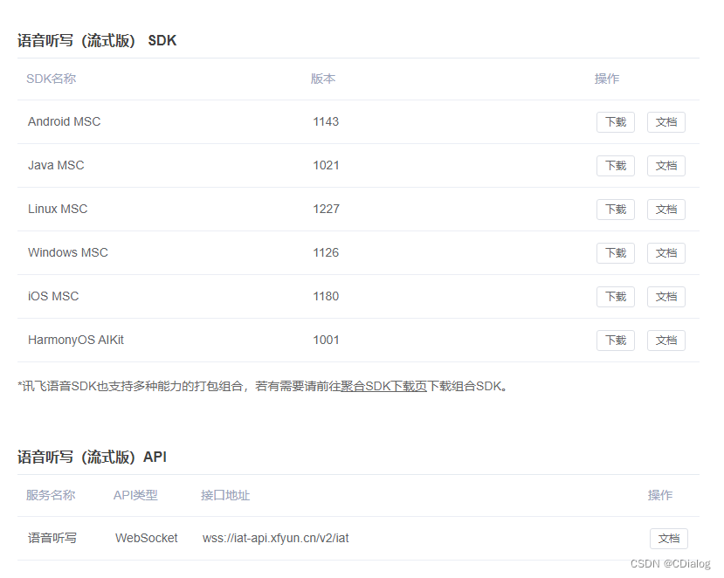Select the wss://iat-api.xfyun.cn/v2/iat address text

pos(276,539)
